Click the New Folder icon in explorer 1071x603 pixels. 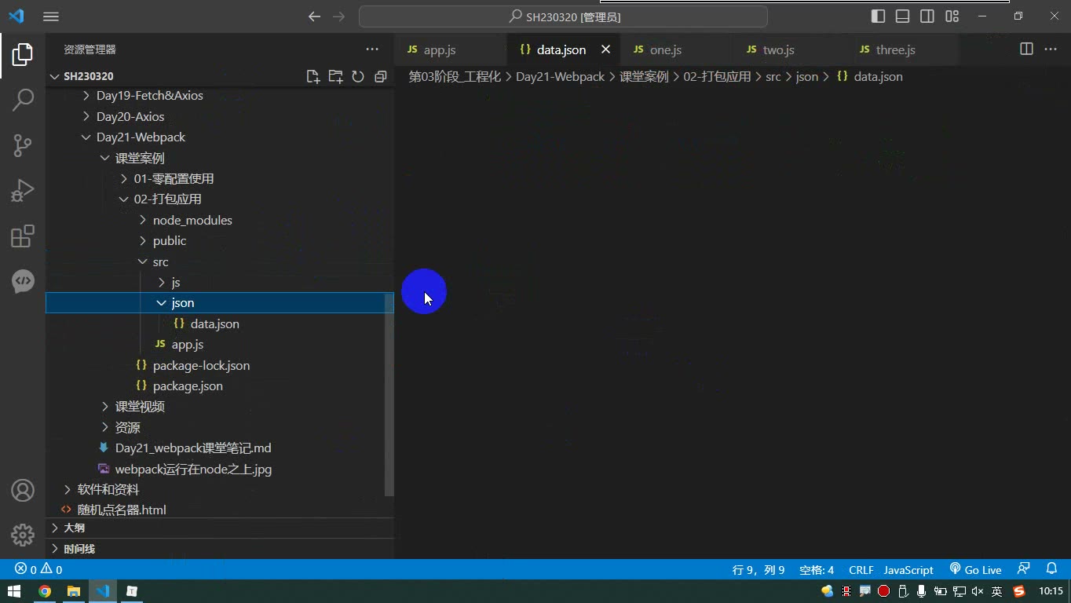click(335, 76)
